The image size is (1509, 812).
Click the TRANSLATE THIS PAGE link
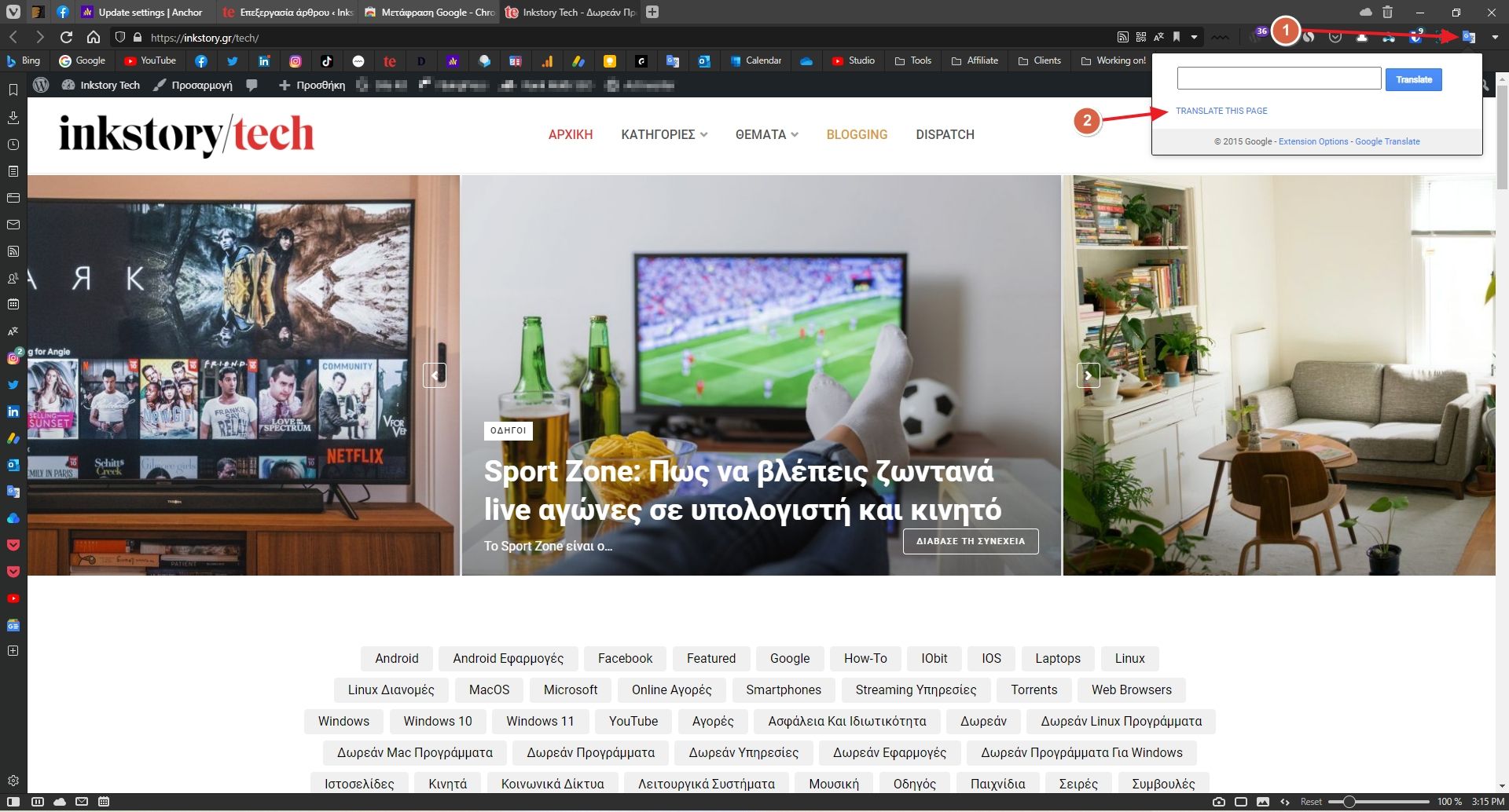1221,111
